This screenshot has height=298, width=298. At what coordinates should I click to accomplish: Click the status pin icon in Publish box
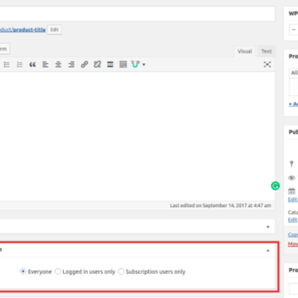(x=291, y=164)
